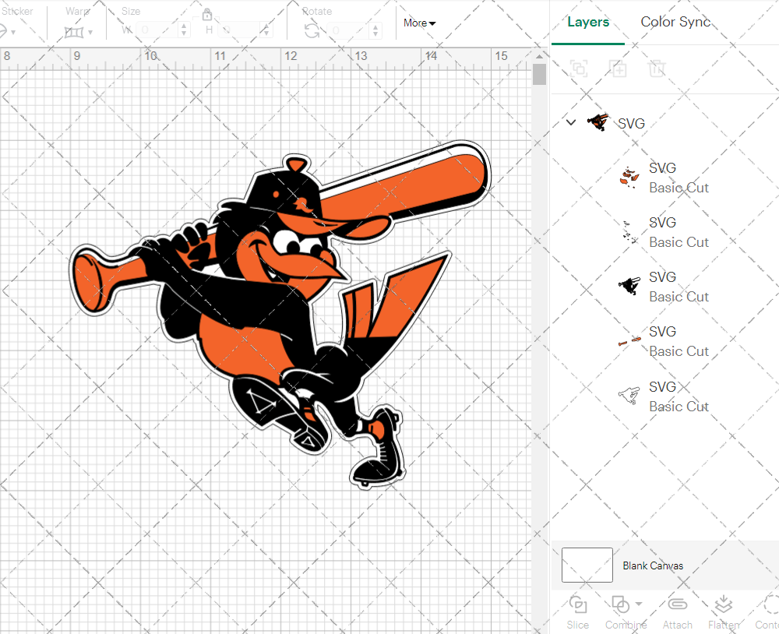Screen dimensions: 779x634
Task: Collapse the SVG group layer
Action: 571,122
